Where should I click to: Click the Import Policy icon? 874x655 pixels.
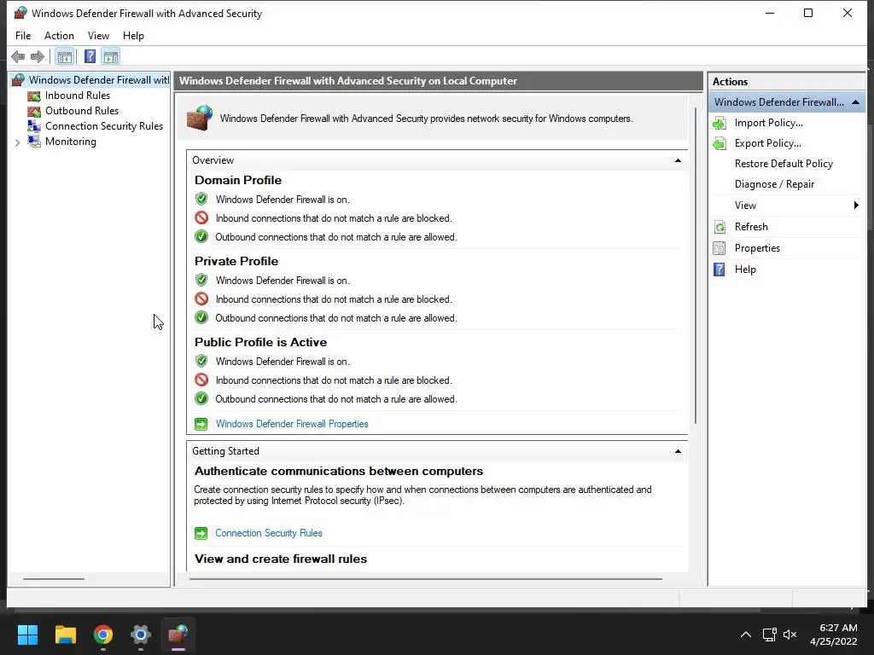pyautogui.click(x=720, y=123)
